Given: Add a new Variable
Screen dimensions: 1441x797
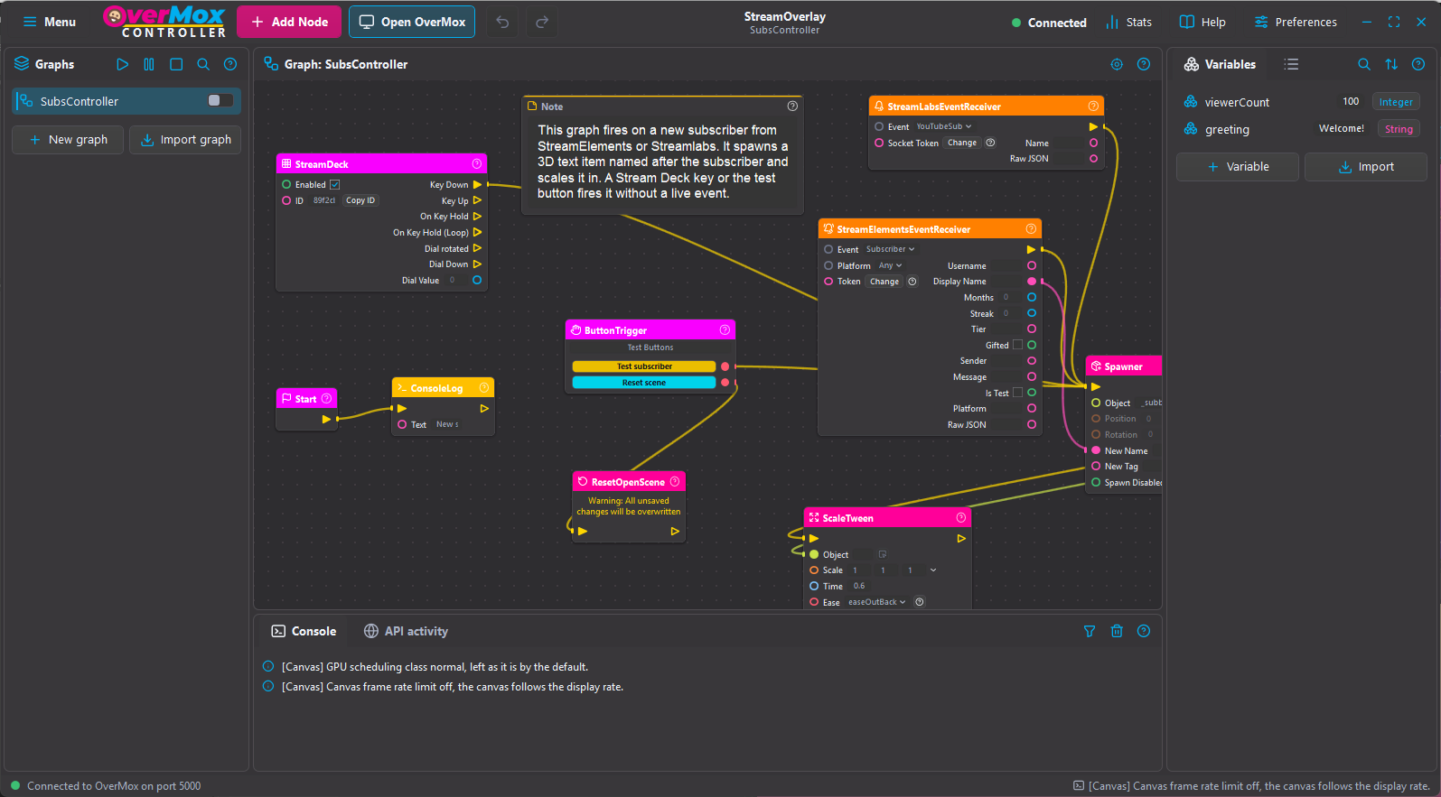Looking at the screenshot, I should (1238, 167).
